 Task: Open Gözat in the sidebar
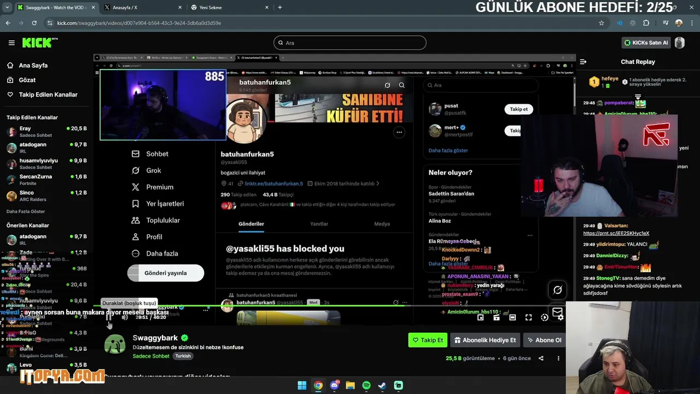pos(27,80)
